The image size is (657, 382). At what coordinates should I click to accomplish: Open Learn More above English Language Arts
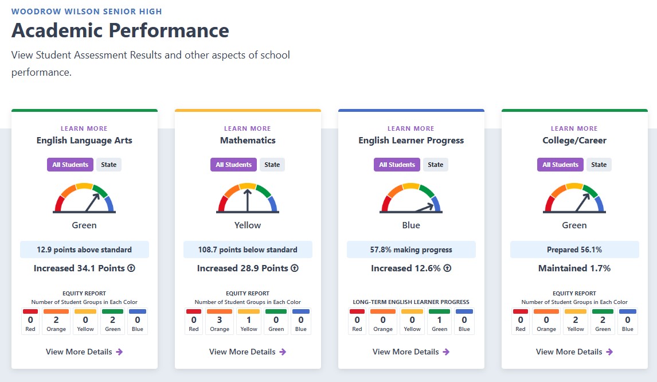84,128
